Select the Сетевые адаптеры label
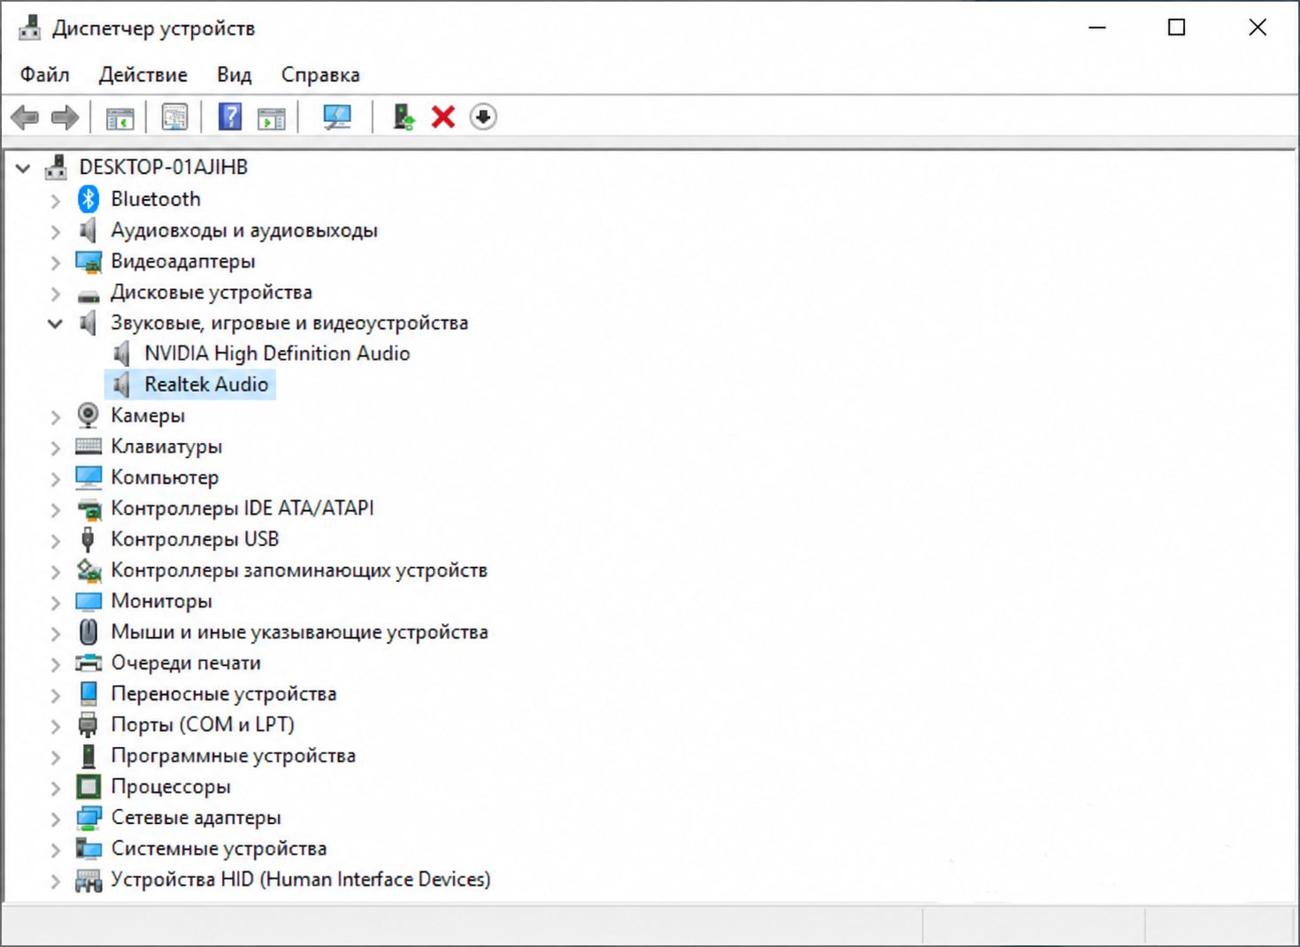Image resolution: width=1300 pixels, height=947 pixels. (x=196, y=817)
